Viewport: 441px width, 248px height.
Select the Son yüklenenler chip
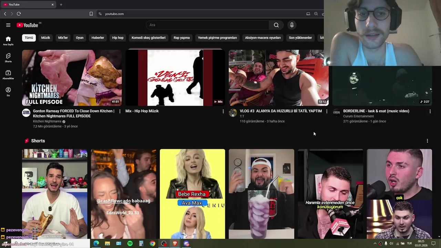(x=300, y=38)
